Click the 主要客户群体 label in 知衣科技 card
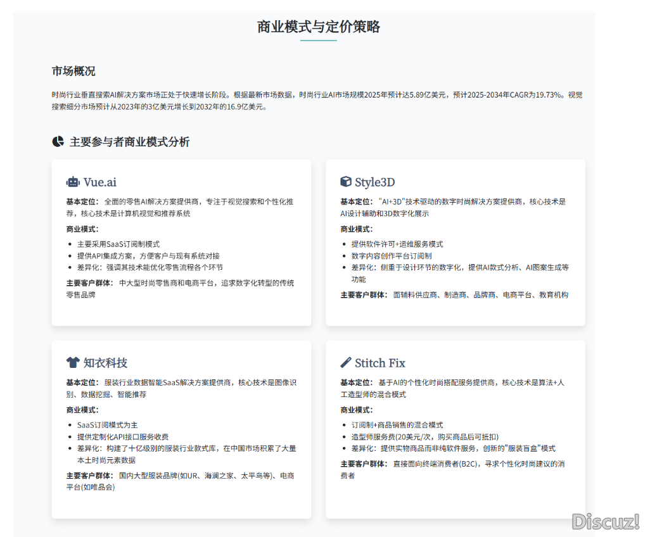The height and width of the screenshot is (537, 650). (90, 476)
